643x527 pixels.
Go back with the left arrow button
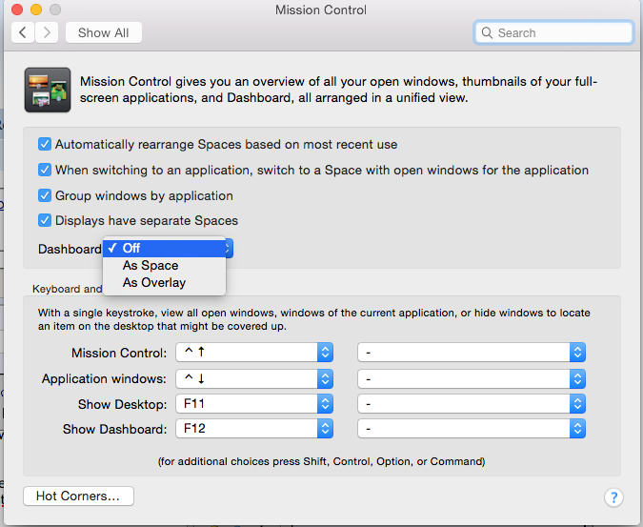click(23, 32)
